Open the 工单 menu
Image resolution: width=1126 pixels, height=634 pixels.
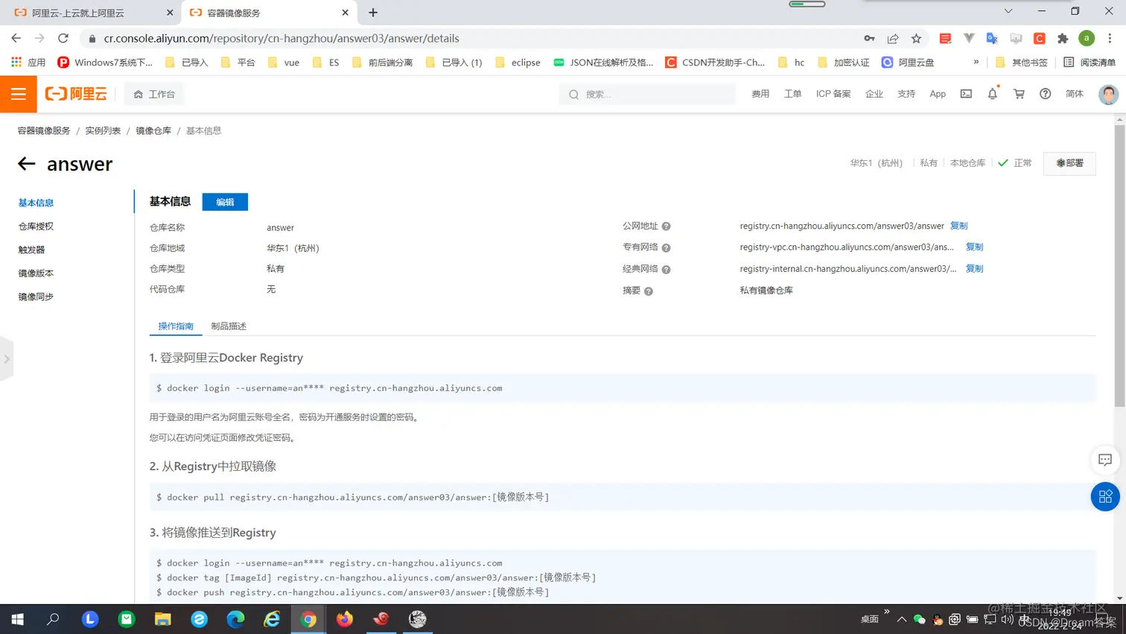[792, 94]
